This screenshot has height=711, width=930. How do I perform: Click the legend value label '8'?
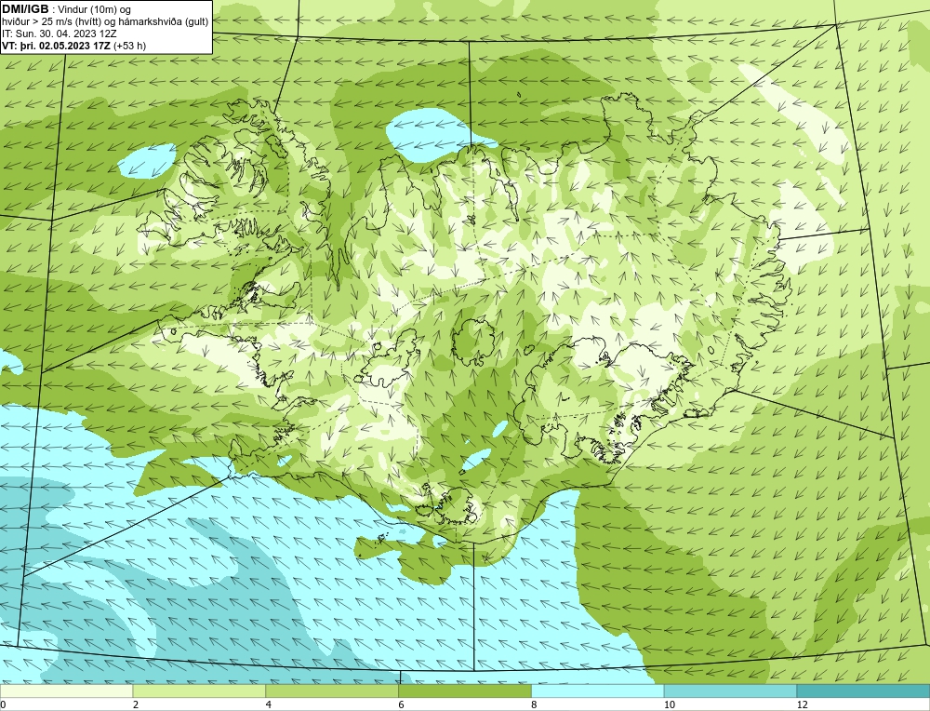(x=535, y=704)
